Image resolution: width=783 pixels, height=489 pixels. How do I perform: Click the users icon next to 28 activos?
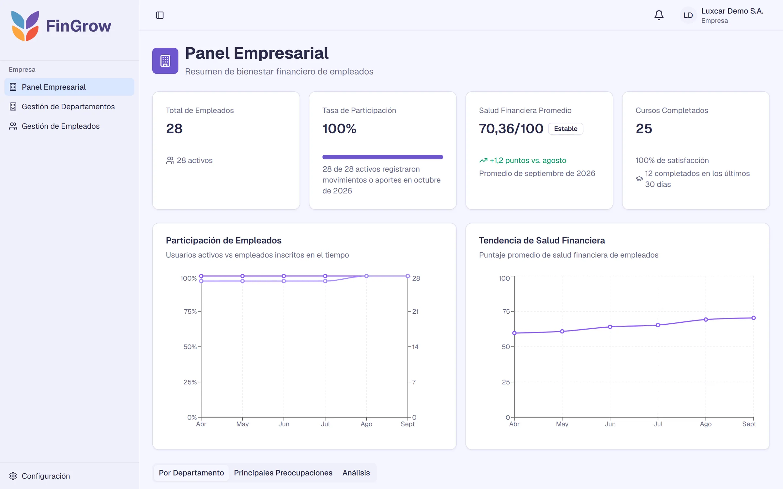point(170,160)
